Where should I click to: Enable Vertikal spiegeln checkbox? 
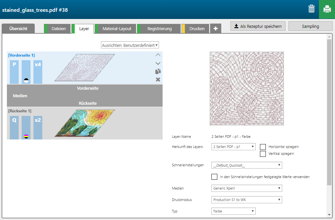(263, 154)
